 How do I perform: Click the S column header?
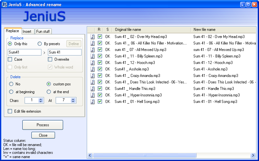click(107, 30)
